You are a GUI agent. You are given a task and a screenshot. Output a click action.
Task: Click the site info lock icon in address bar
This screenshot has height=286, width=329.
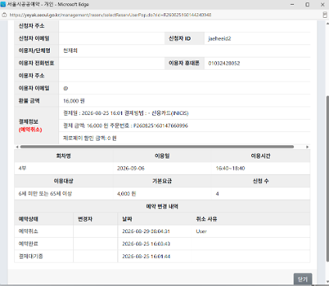point(4,15)
